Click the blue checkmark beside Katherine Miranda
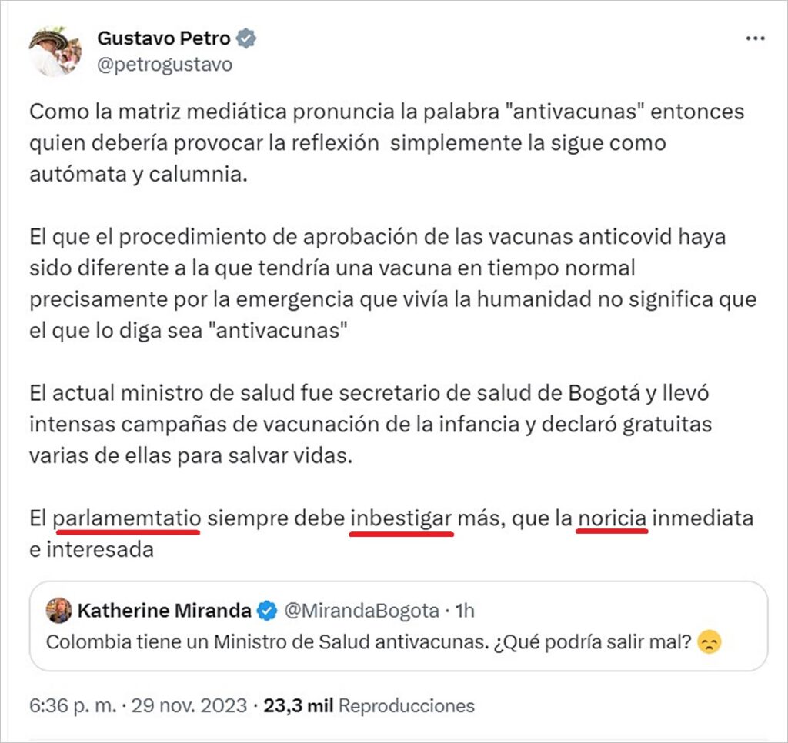788x743 pixels. click(x=265, y=608)
